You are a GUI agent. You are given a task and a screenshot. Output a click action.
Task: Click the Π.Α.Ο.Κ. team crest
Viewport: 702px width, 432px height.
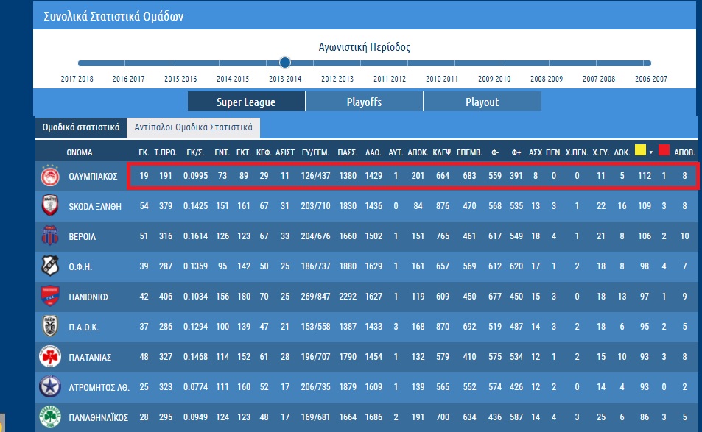[50, 327]
